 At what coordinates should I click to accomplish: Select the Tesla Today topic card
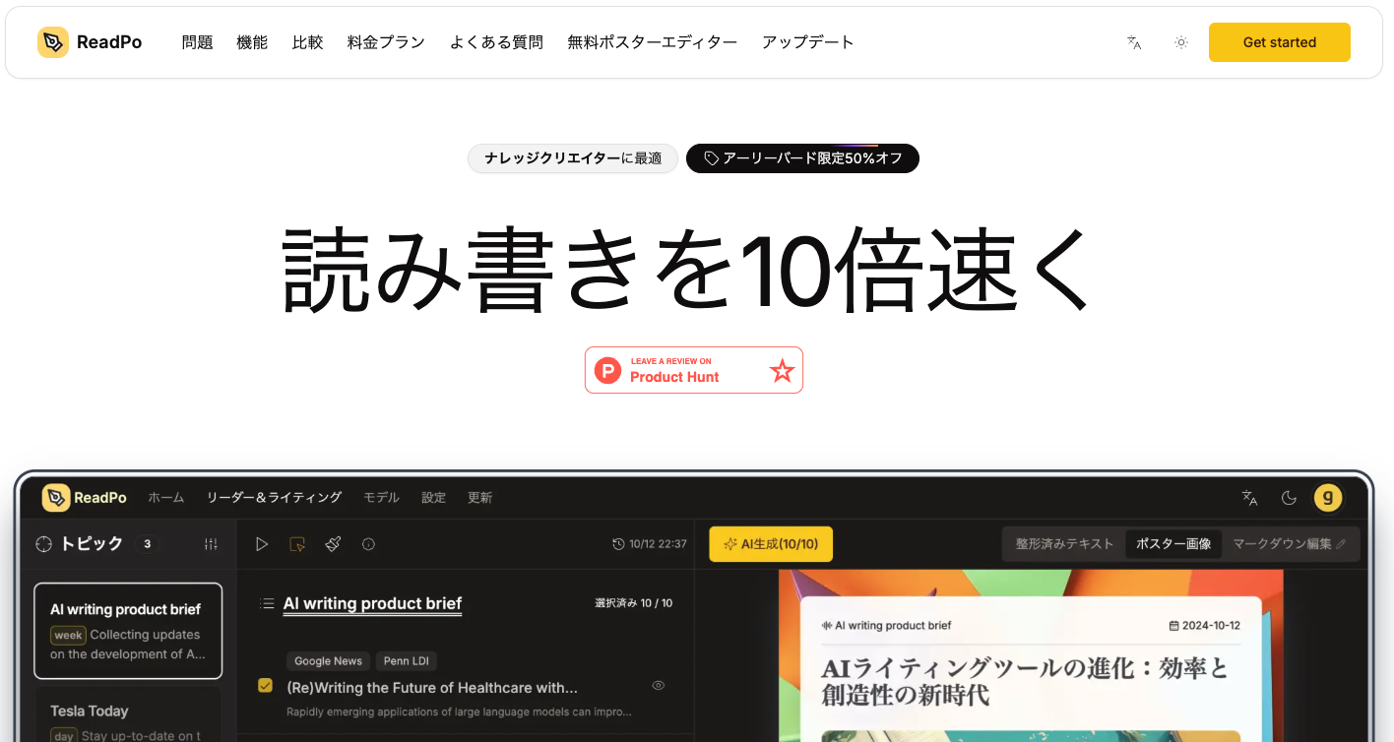[x=128, y=715]
